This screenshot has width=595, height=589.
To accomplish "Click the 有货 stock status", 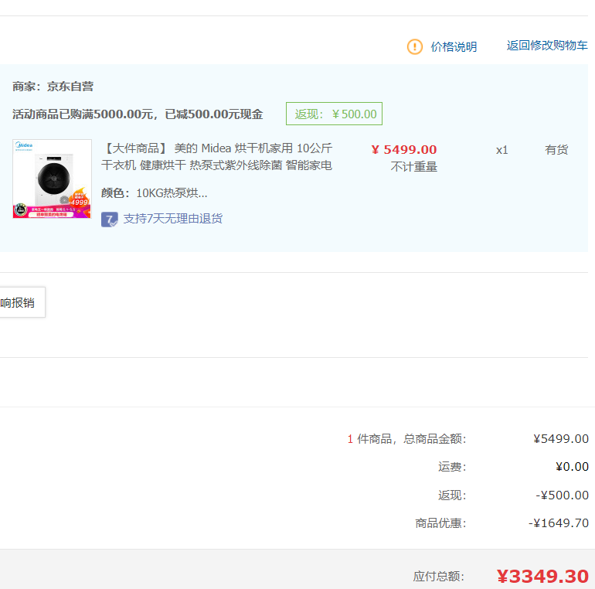I will pos(556,149).
